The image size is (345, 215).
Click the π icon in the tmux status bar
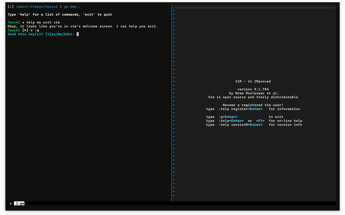point(10,203)
